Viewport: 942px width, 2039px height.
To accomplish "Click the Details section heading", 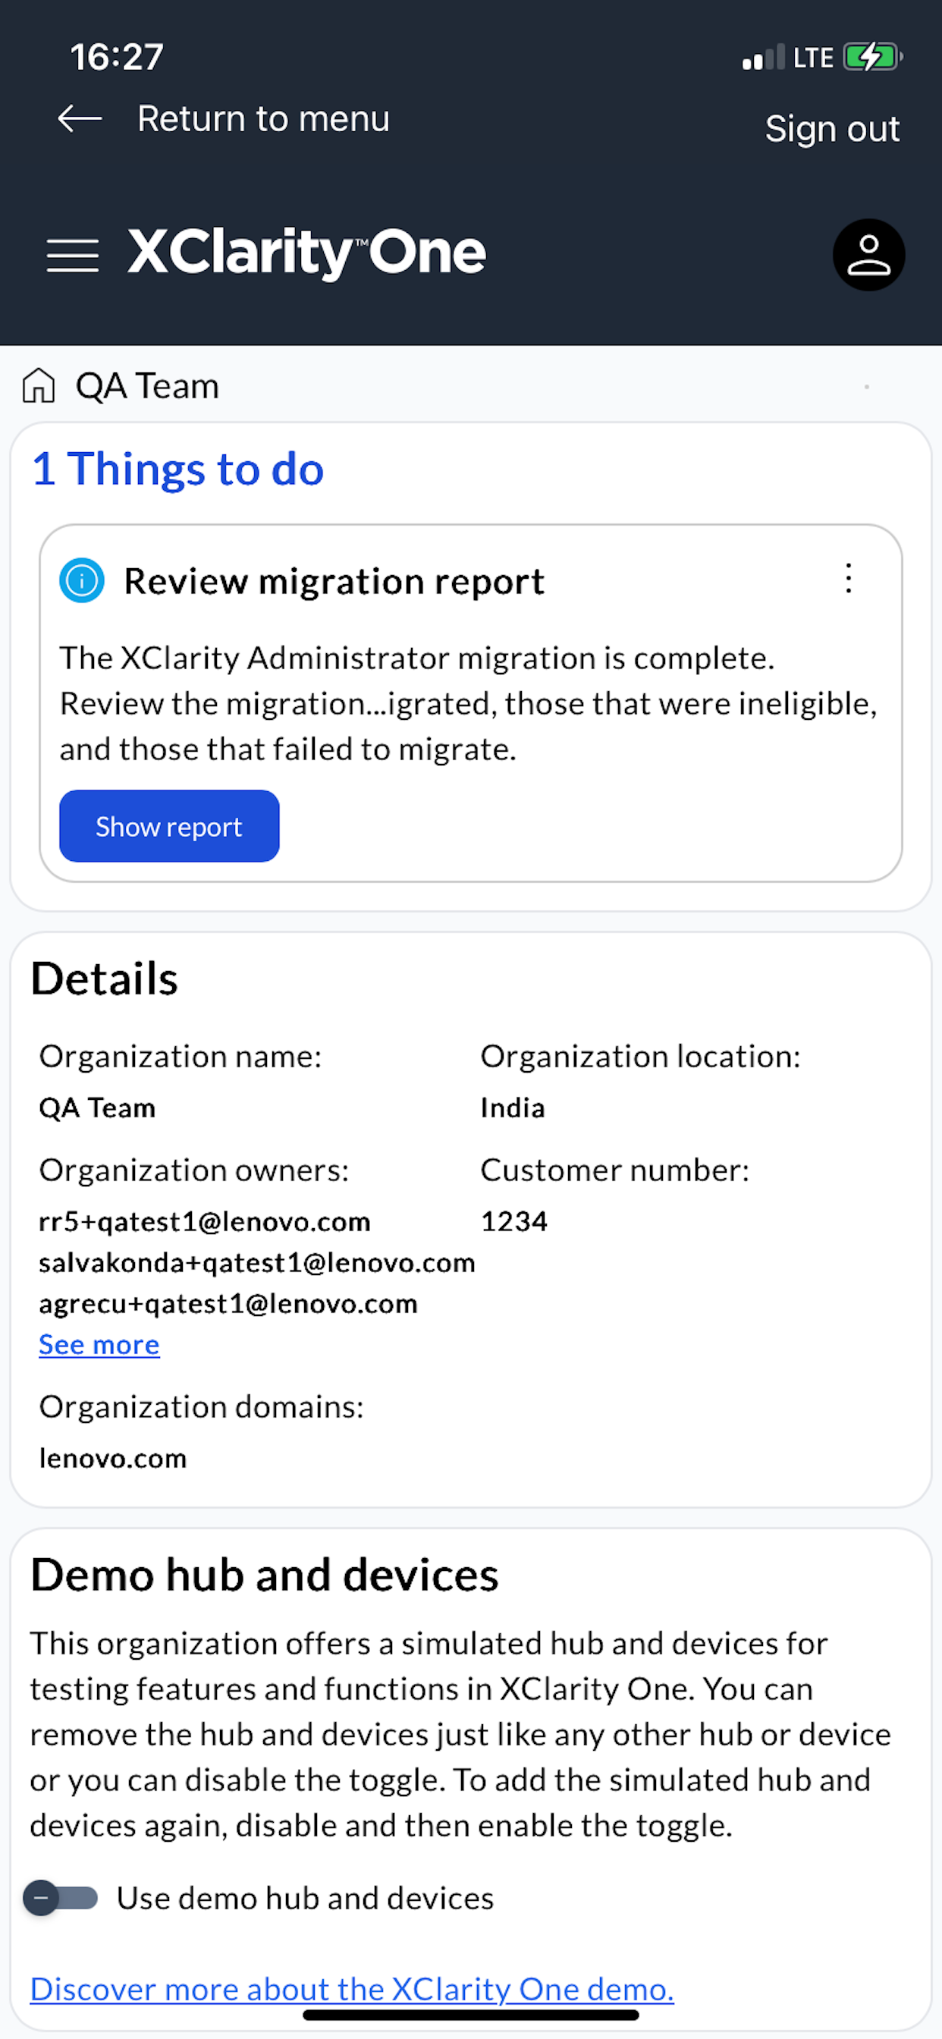I will point(105,979).
